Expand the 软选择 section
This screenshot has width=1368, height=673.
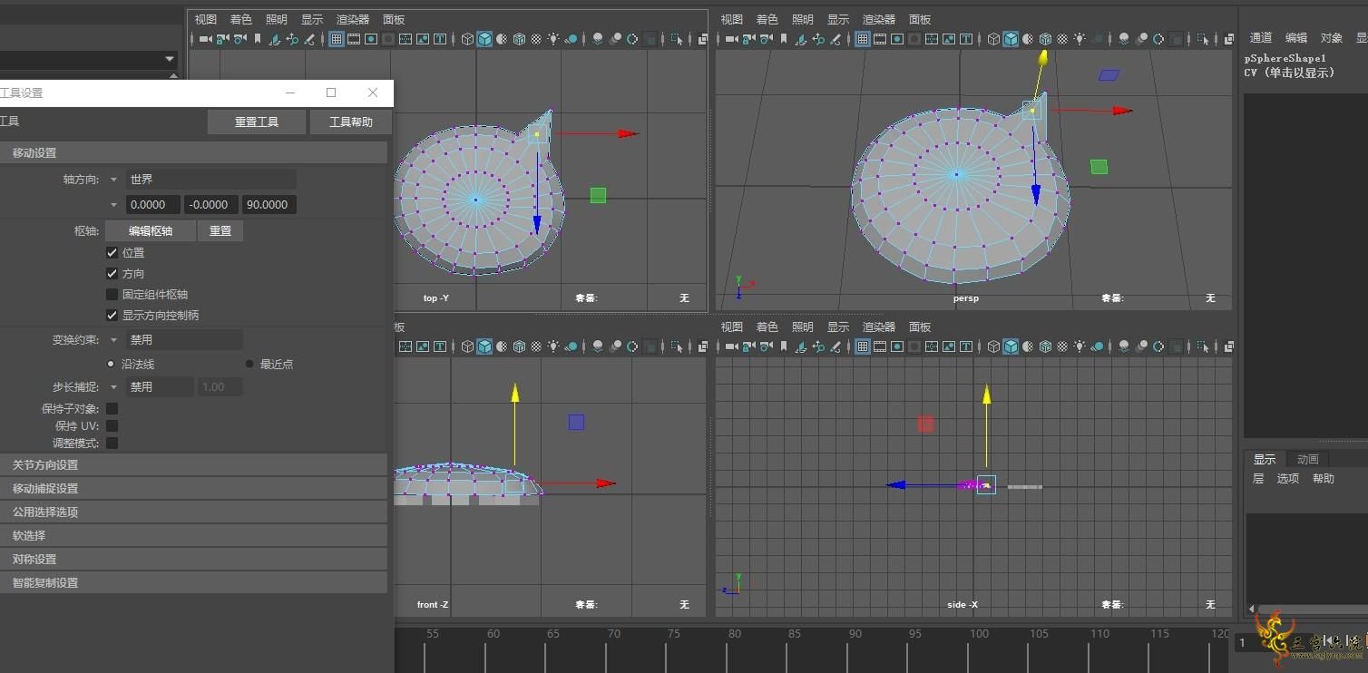pyautogui.click(x=193, y=535)
